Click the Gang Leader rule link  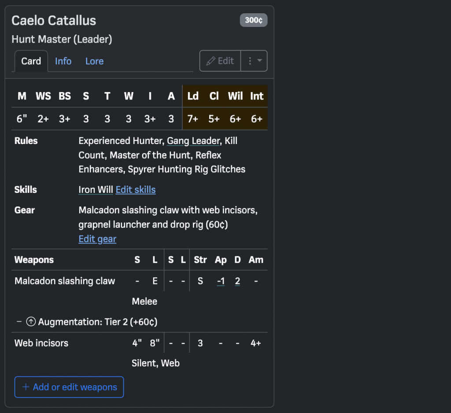tap(193, 141)
